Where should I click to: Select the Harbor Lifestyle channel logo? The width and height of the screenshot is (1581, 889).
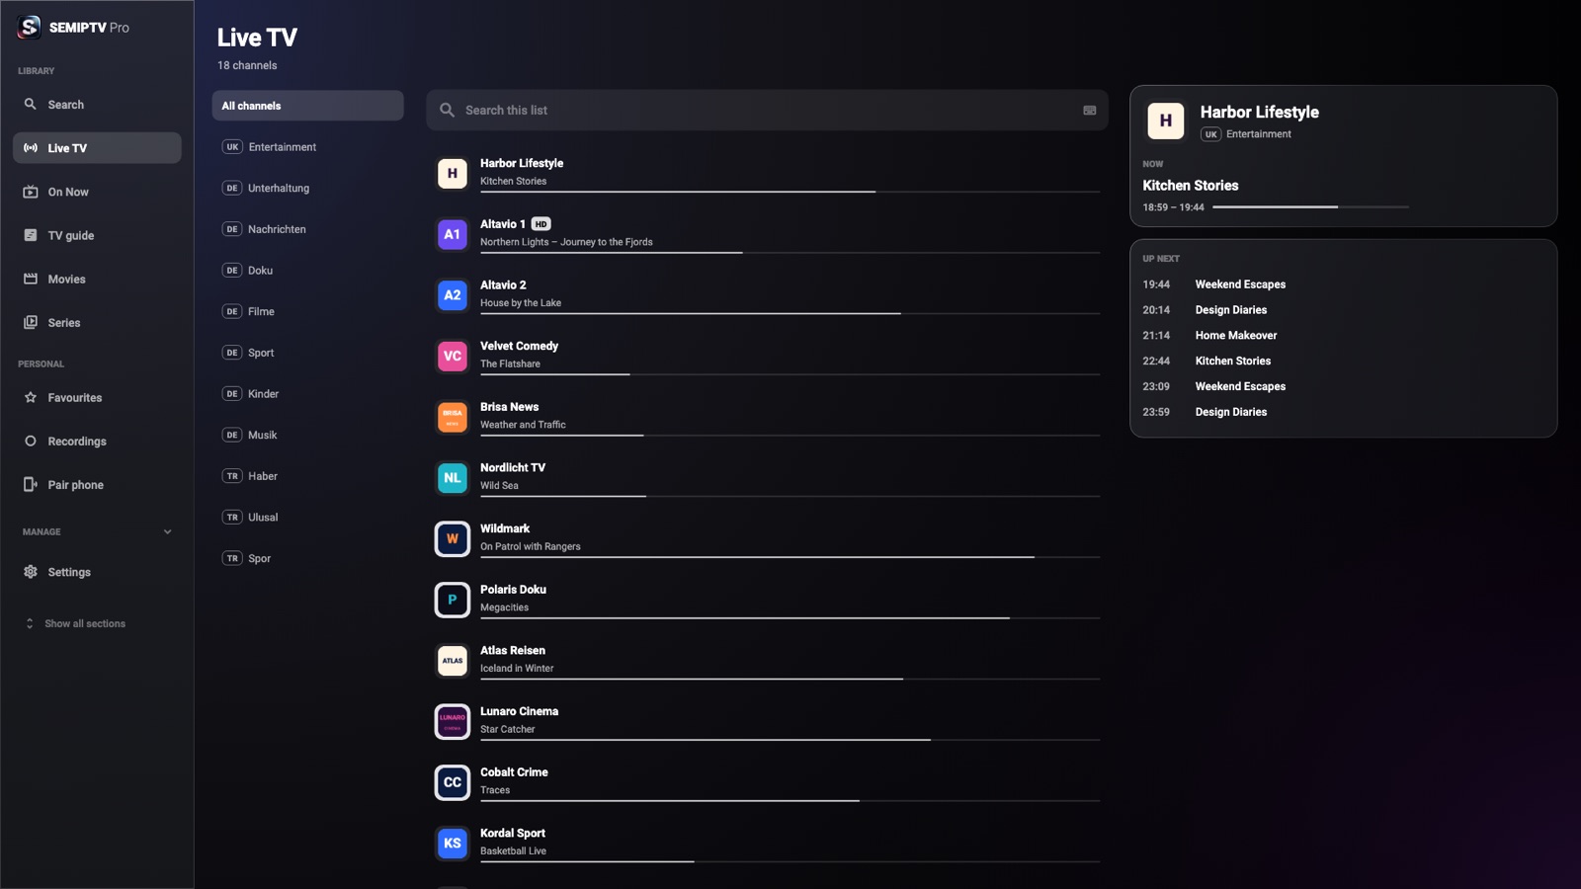453,174
